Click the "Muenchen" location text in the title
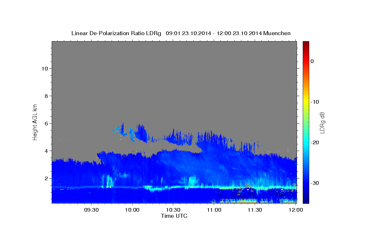 (277, 33)
